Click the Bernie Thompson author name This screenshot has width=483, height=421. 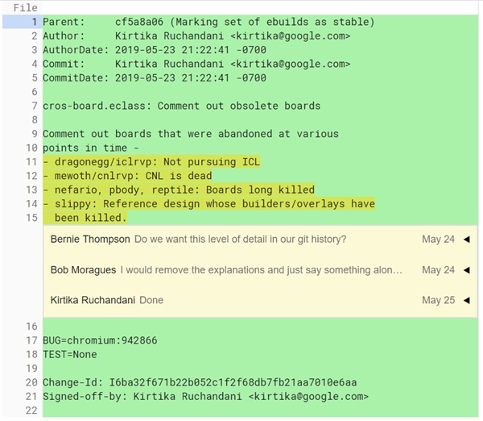coord(90,240)
